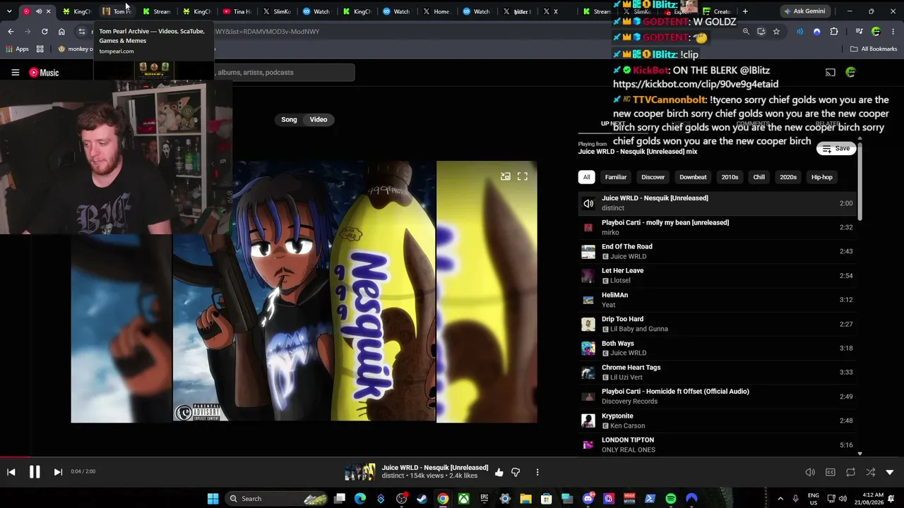The width and height of the screenshot is (904, 508).
Task: Toggle shuffle in the player bar
Action: (870, 472)
